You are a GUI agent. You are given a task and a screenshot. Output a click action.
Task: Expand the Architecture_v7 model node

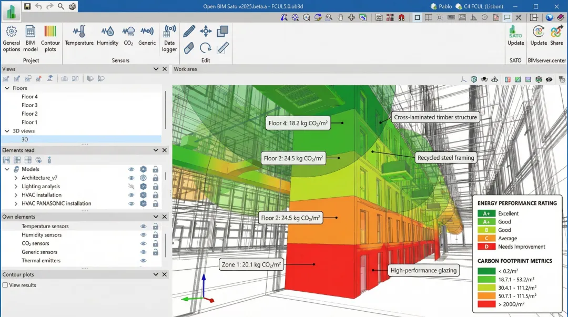click(x=16, y=178)
